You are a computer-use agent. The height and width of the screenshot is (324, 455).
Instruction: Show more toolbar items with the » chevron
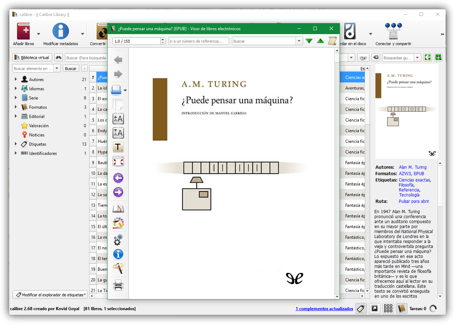tap(443, 34)
